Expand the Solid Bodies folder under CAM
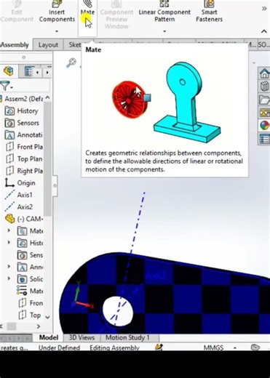 [9, 278]
